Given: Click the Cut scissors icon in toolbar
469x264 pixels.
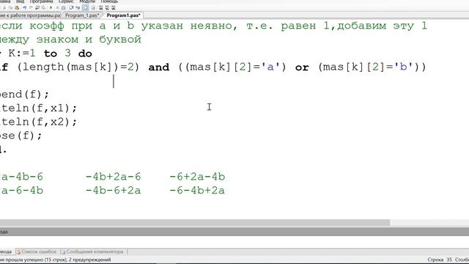Looking at the screenshot, I should click(x=4, y=7).
